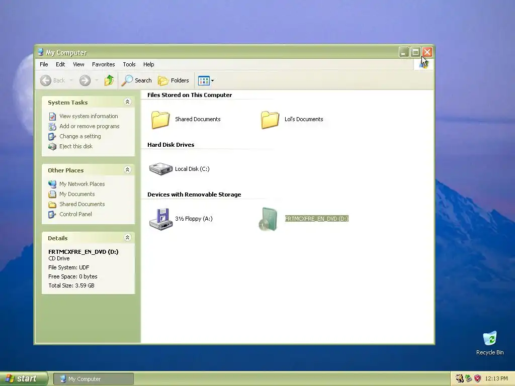
Task: Click My Computer taskbar button
Action: tap(94, 379)
